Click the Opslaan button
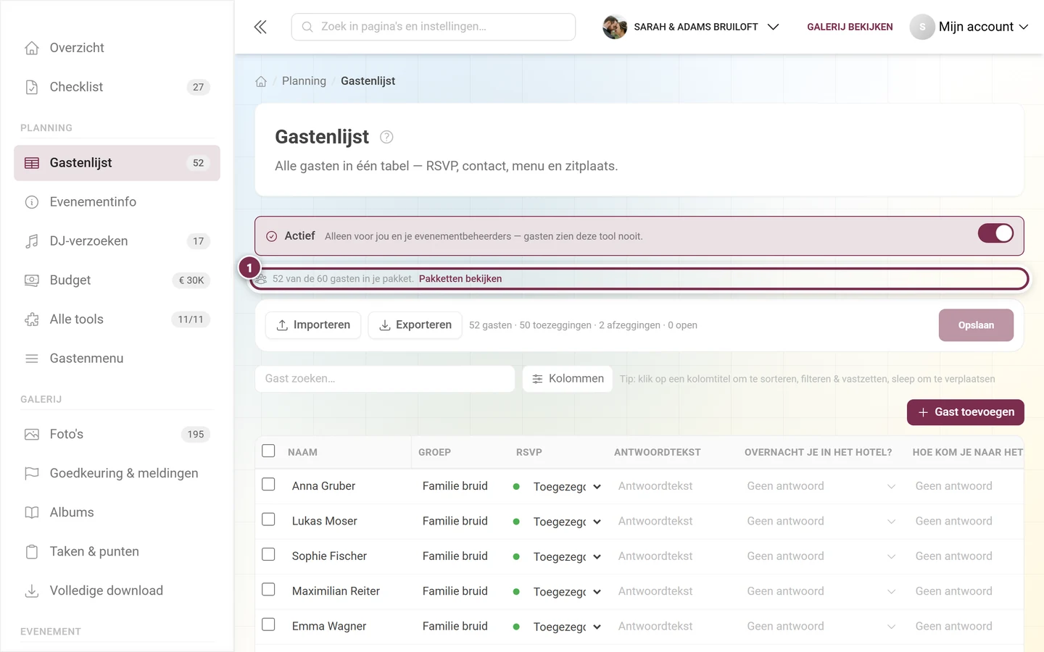The width and height of the screenshot is (1044, 652). [x=976, y=325]
